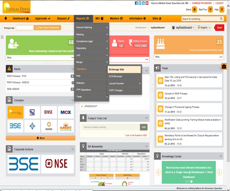Open the YouTube social icon
This screenshot has height=191, width=230.
147,3
